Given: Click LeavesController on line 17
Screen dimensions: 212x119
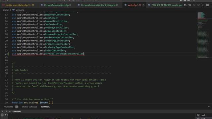Looking at the screenshot, I should tap(55, 31).
